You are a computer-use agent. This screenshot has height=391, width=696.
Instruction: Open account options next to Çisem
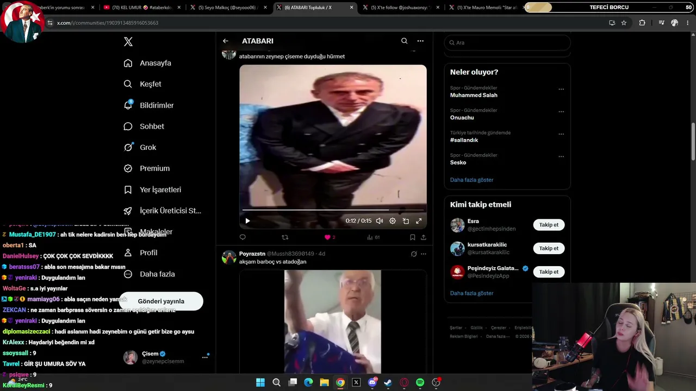tap(205, 357)
